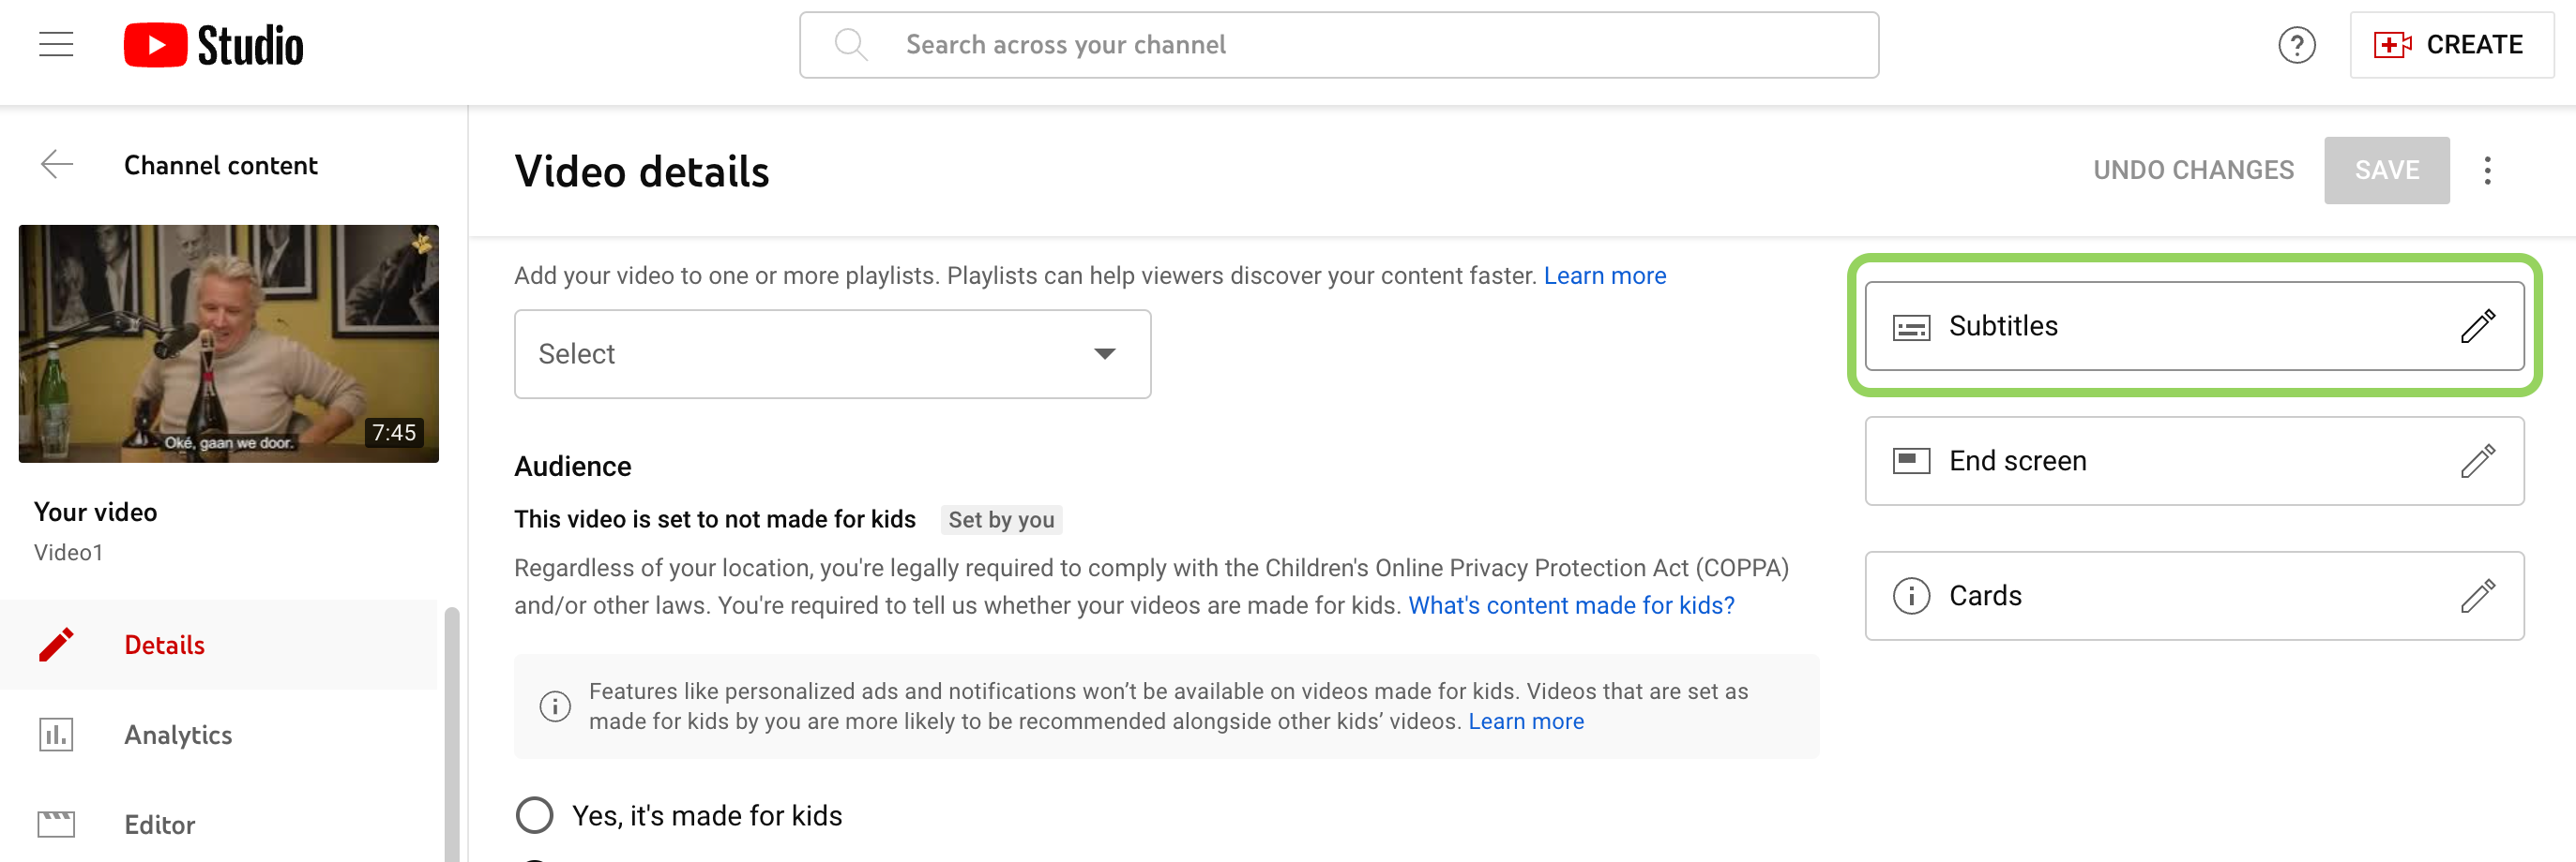Open playlists Learn more link
The width and height of the screenshot is (2576, 862).
[x=1604, y=275]
